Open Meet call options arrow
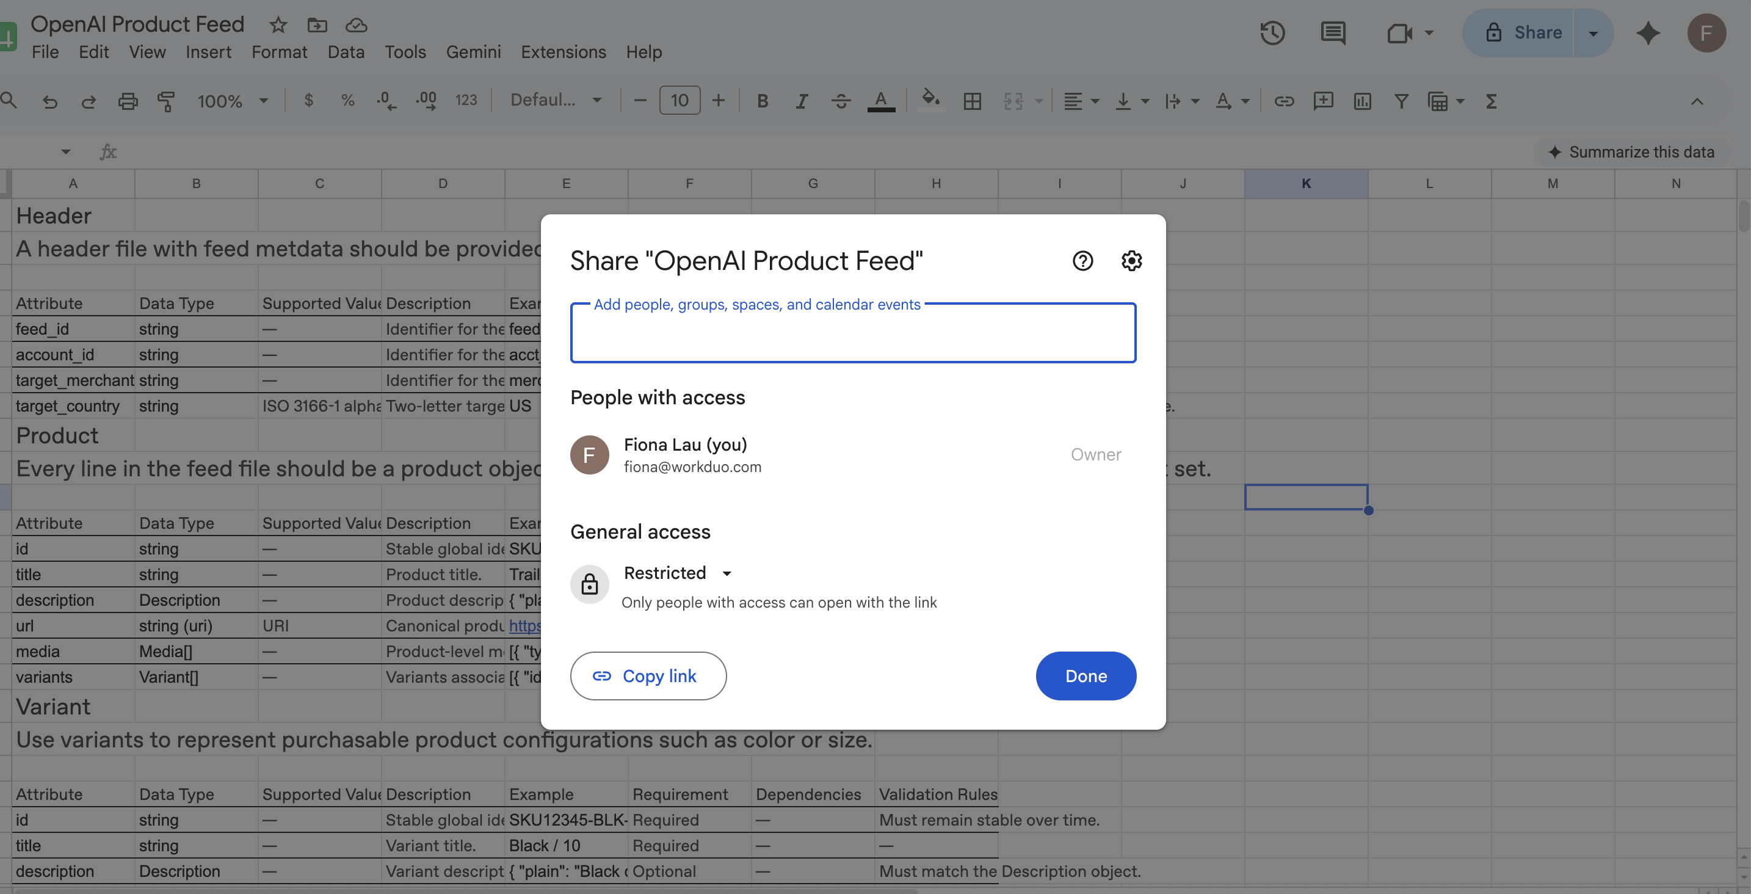 coord(1428,32)
